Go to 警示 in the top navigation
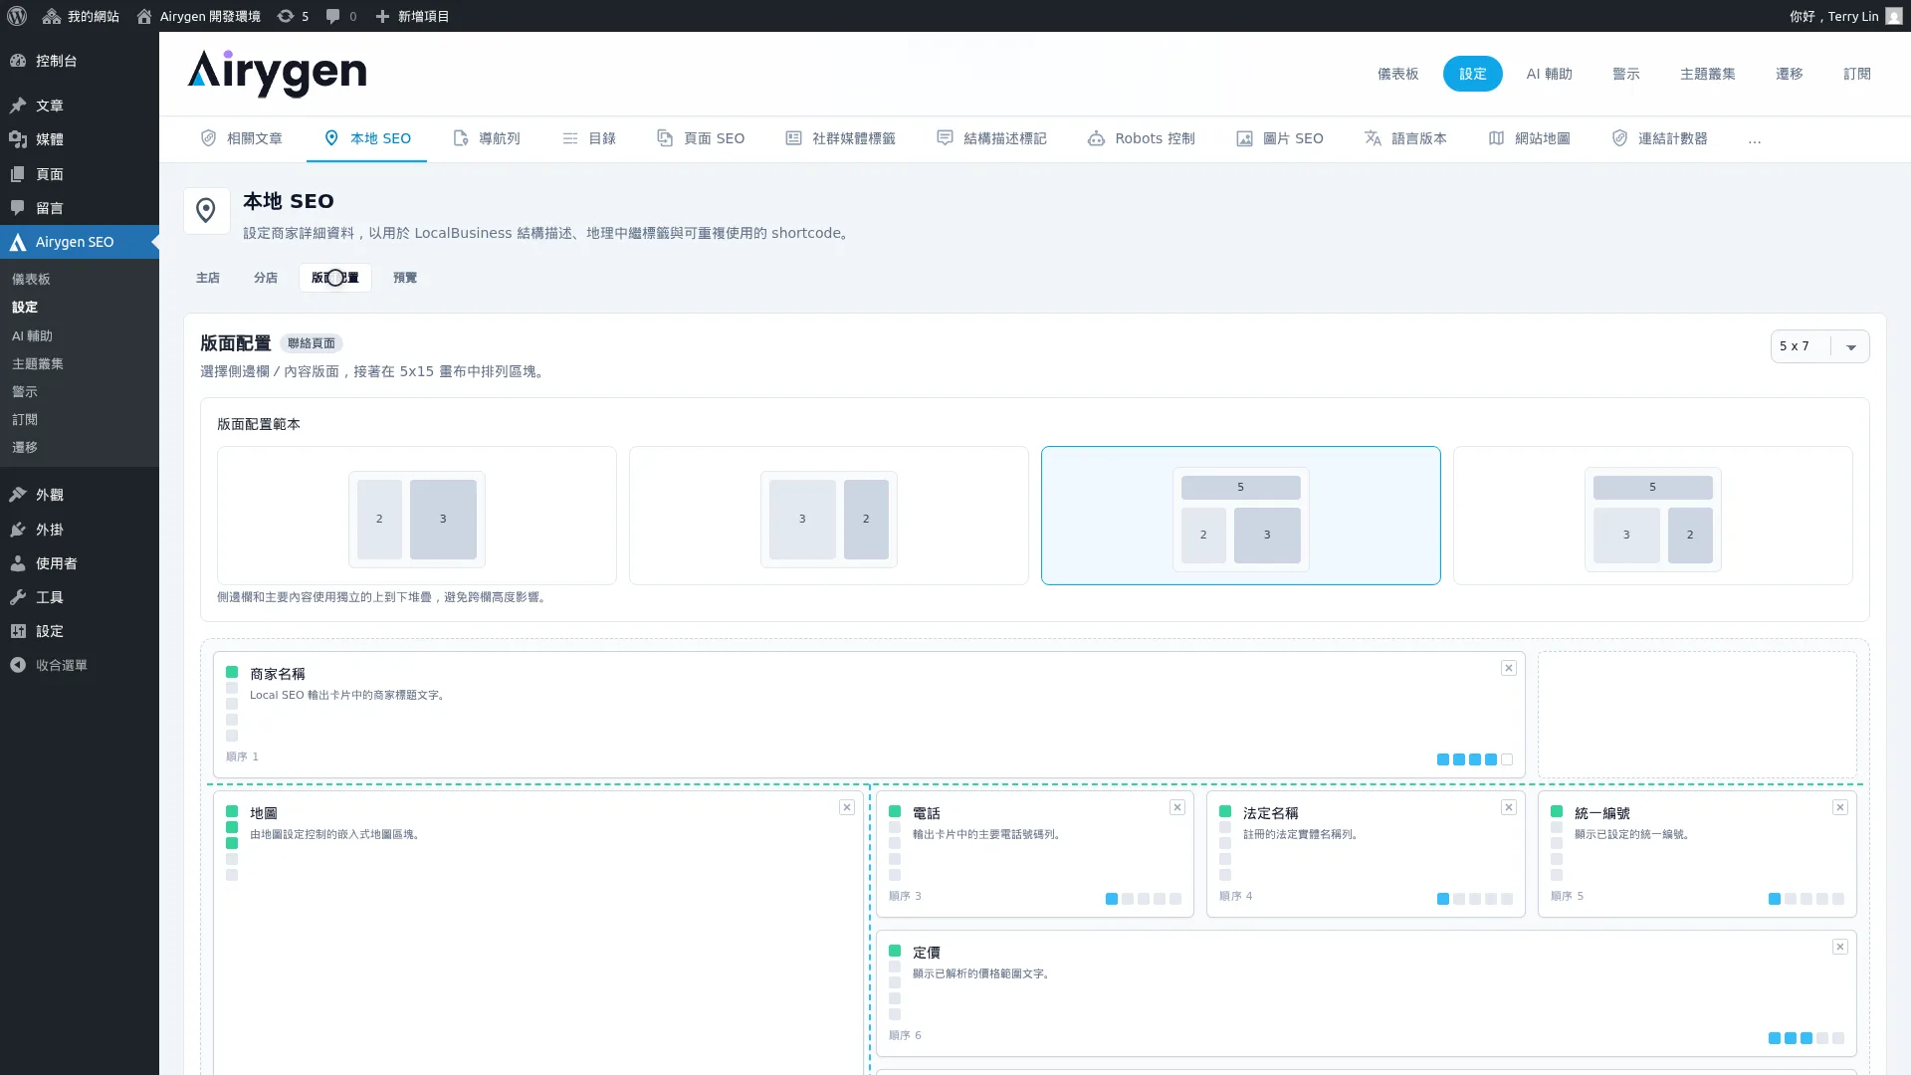 (x=1626, y=74)
